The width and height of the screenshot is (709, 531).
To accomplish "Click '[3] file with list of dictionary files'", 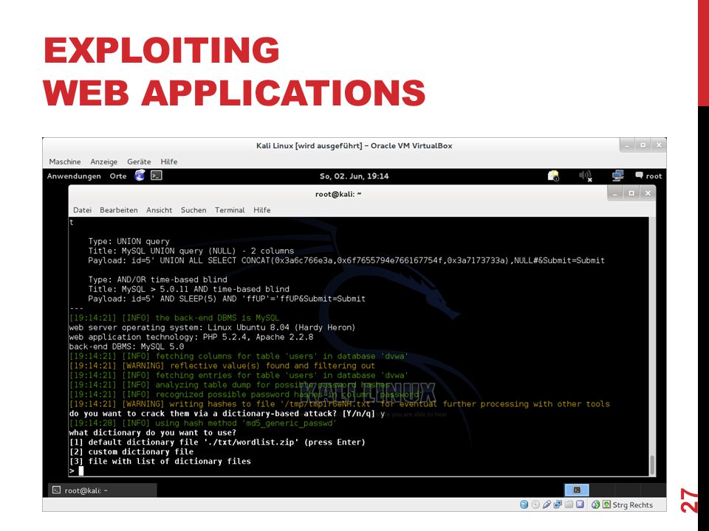I will coord(160,461).
